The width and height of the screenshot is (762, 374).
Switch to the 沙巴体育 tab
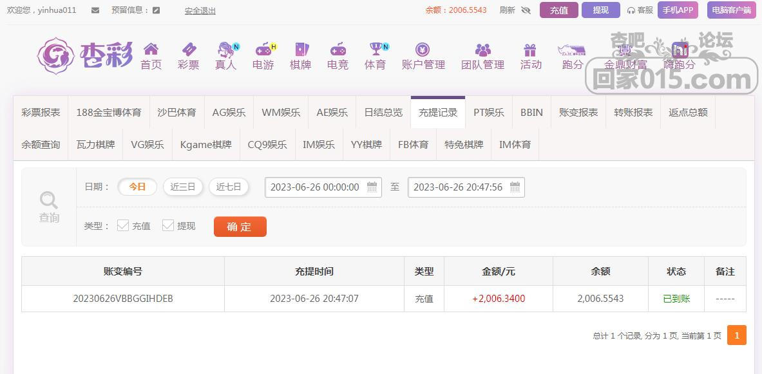177,112
